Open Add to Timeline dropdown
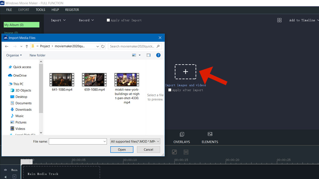319x179 pixels. [304, 20]
